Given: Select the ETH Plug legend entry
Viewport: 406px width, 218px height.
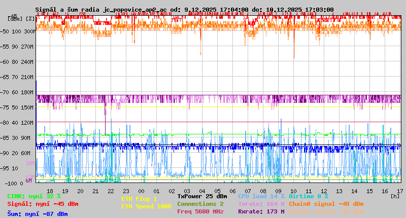Looking at the screenshot, I should [139, 199].
